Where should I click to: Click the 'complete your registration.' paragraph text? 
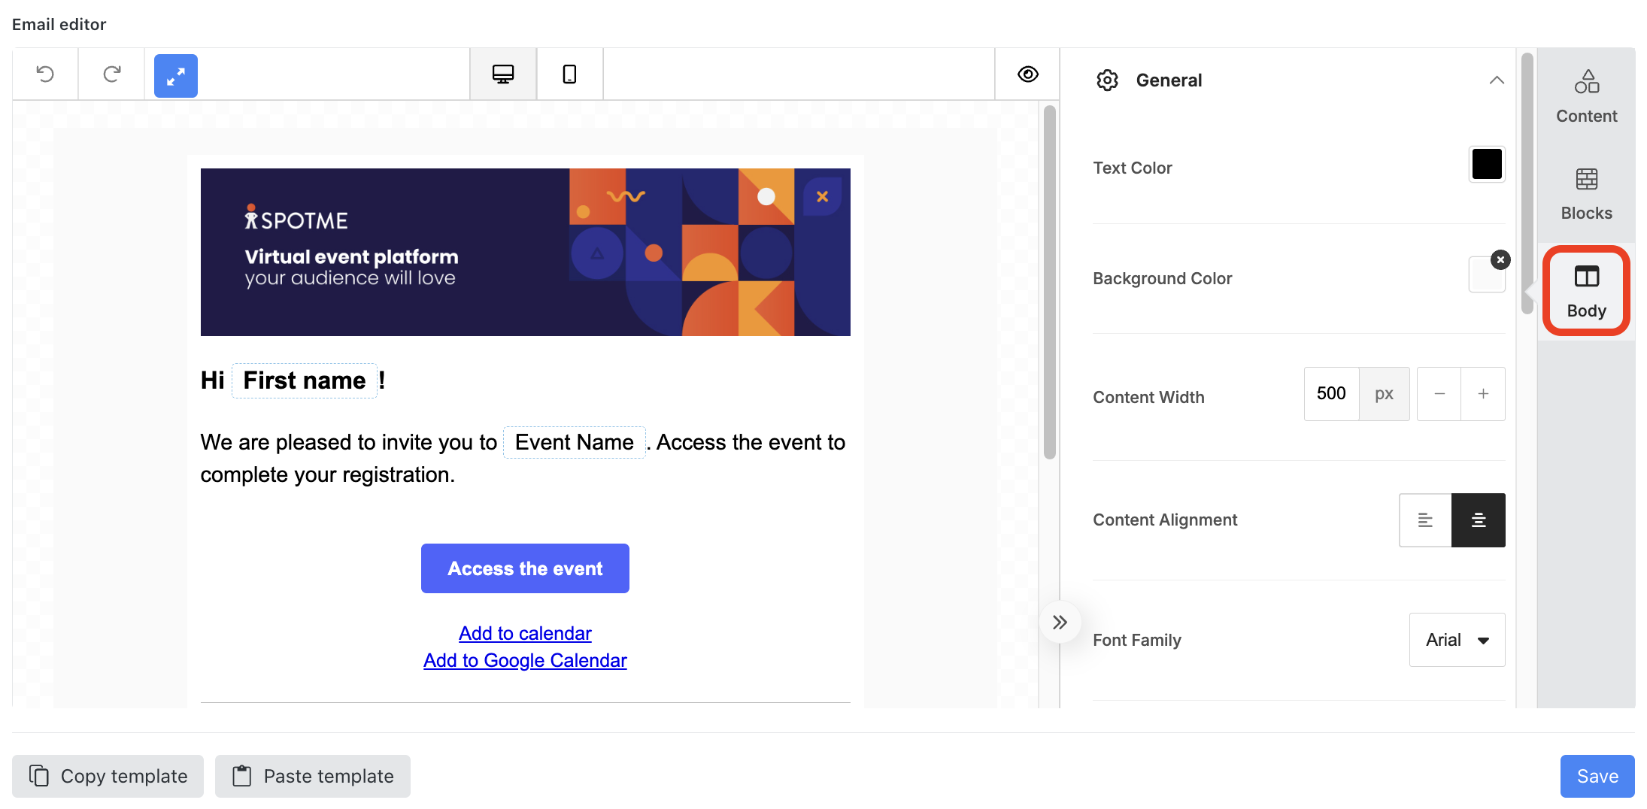pyautogui.click(x=327, y=474)
